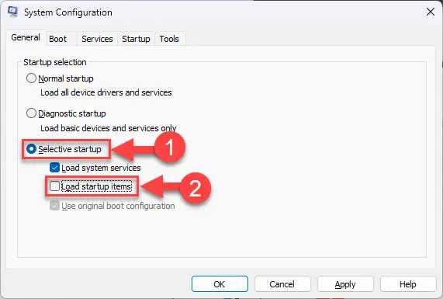Uncheck Load system services

[x=54, y=168]
